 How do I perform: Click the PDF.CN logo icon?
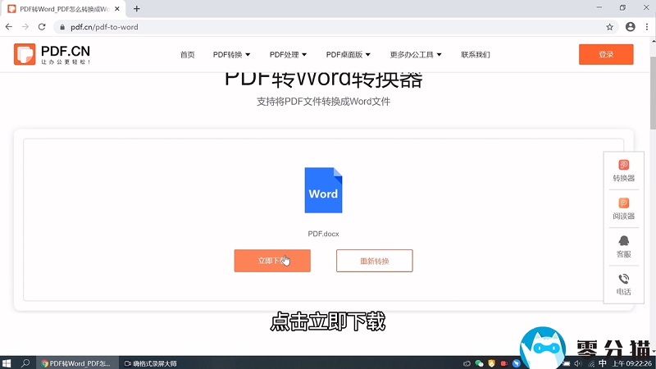coord(25,54)
